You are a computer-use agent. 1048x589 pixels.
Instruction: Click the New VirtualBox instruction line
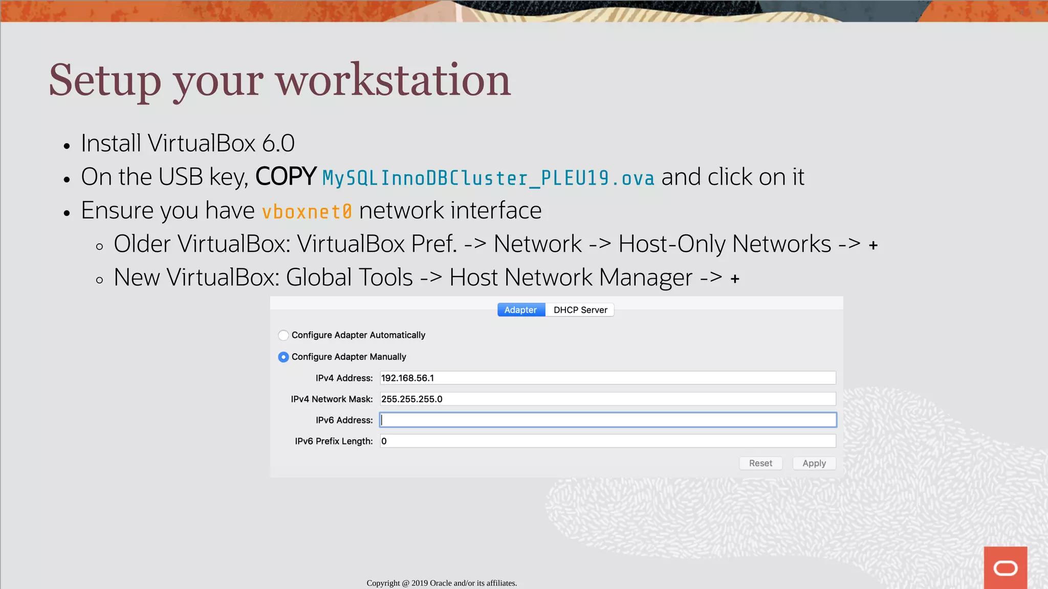coord(426,278)
